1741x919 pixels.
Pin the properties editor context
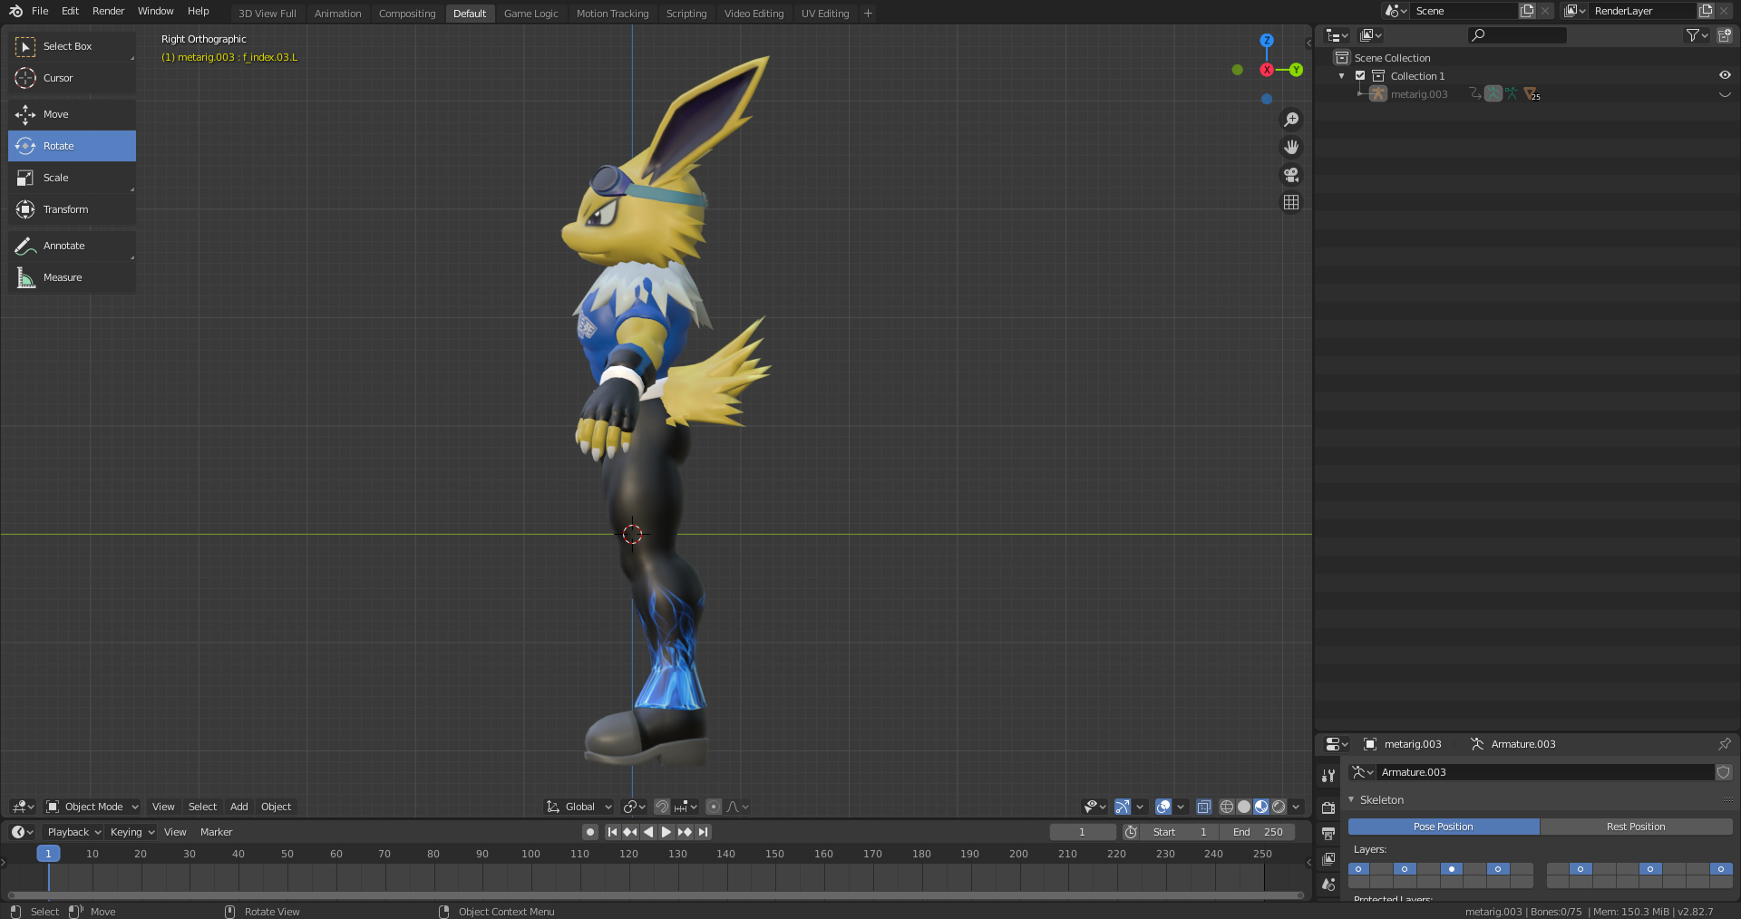click(1725, 744)
